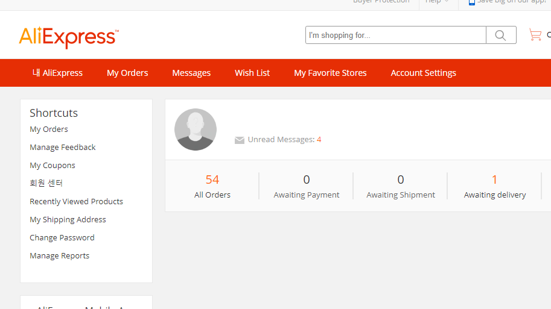Screen dimensions: 551x309
Task: Click the mobile app phone icon
Action: pyautogui.click(x=471, y=2)
